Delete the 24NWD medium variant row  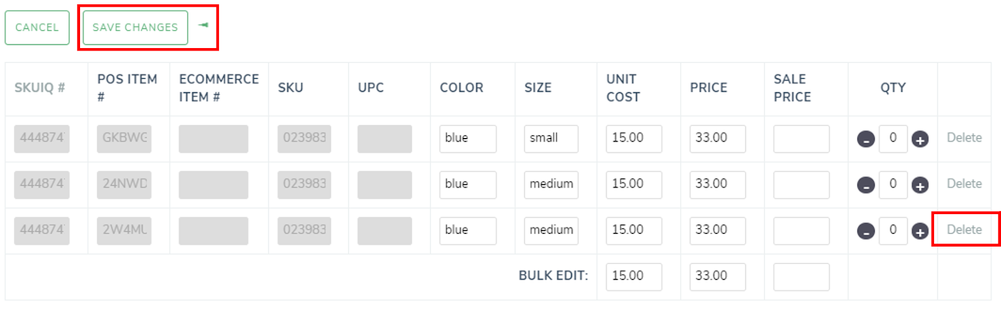click(x=963, y=184)
